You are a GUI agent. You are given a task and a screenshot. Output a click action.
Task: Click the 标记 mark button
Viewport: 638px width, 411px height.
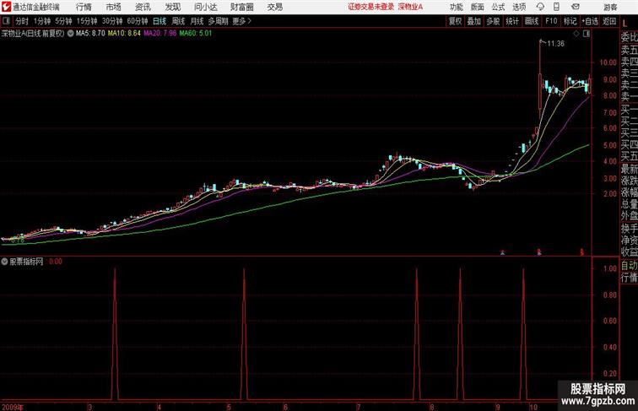tap(570, 21)
